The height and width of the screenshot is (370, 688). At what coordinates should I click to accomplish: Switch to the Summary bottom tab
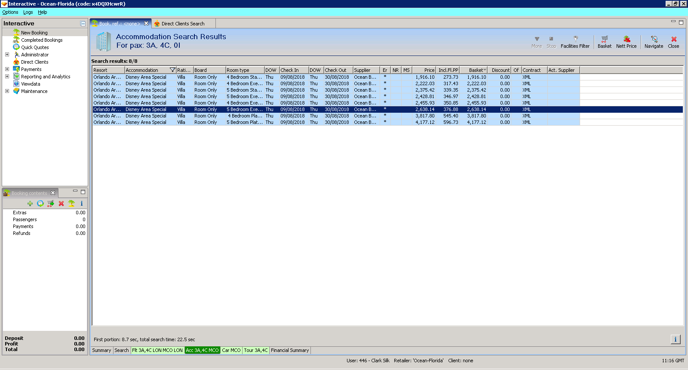pos(101,350)
